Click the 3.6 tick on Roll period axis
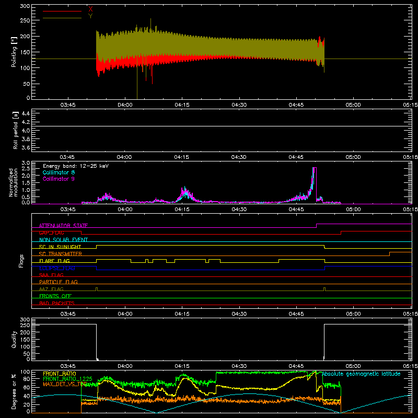The height and width of the screenshot is (418, 418). pyautogui.click(x=26, y=147)
